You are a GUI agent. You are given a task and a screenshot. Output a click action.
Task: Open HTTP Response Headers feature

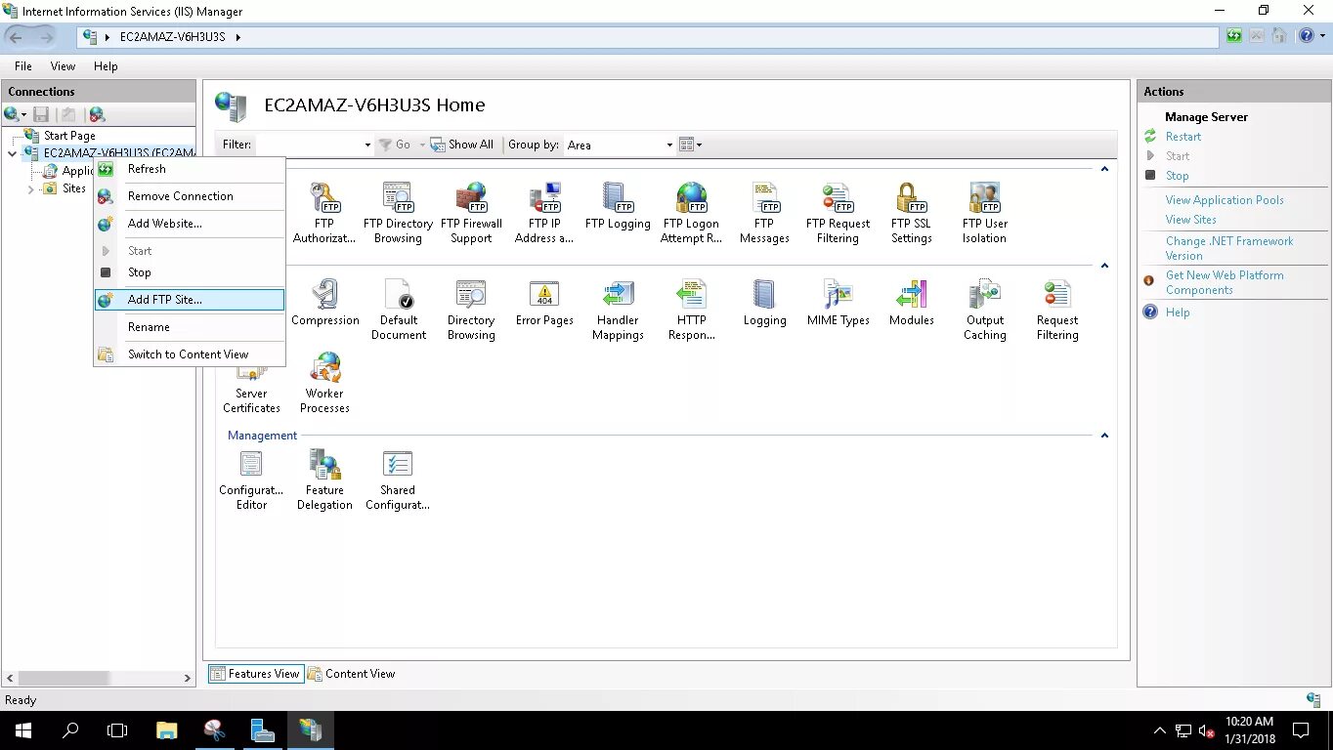click(691, 310)
